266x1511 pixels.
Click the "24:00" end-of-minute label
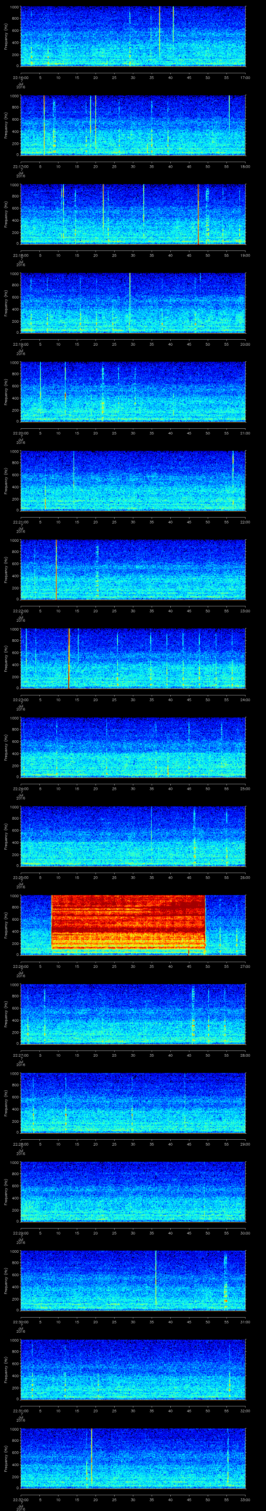point(245,700)
